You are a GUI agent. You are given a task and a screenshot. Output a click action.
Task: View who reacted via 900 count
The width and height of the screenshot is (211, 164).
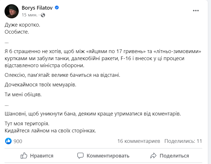[x=18, y=141]
